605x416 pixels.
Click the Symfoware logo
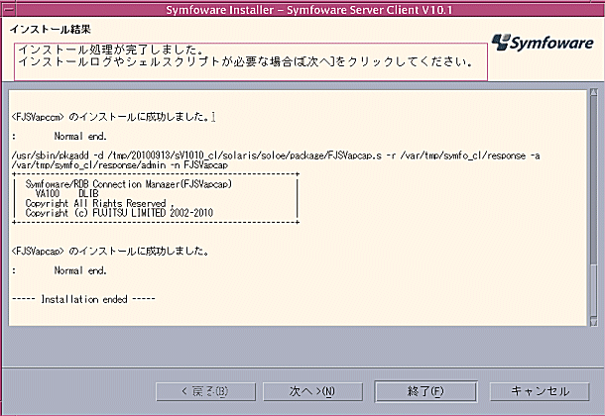[543, 43]
